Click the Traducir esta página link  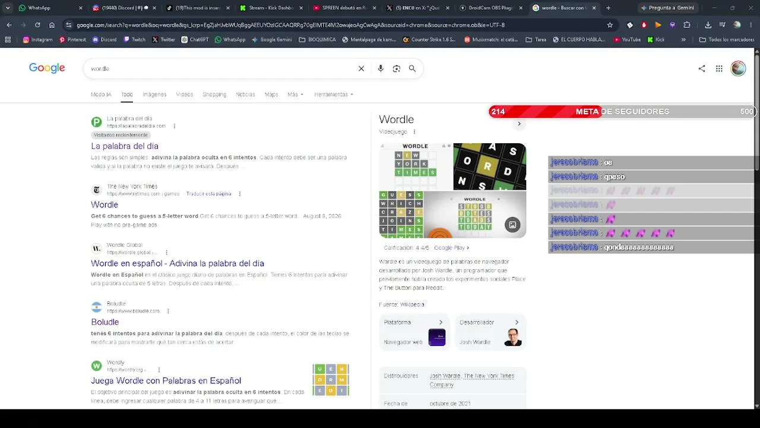[x=208, y=194]
